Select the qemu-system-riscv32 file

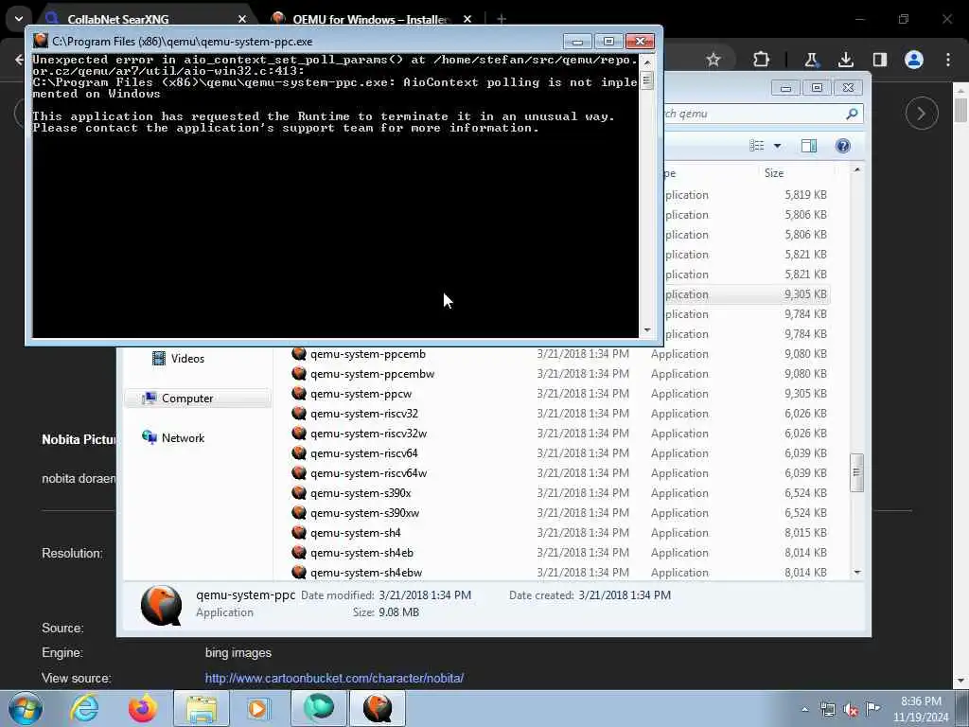pyautogui.click(x=364, y=414)
